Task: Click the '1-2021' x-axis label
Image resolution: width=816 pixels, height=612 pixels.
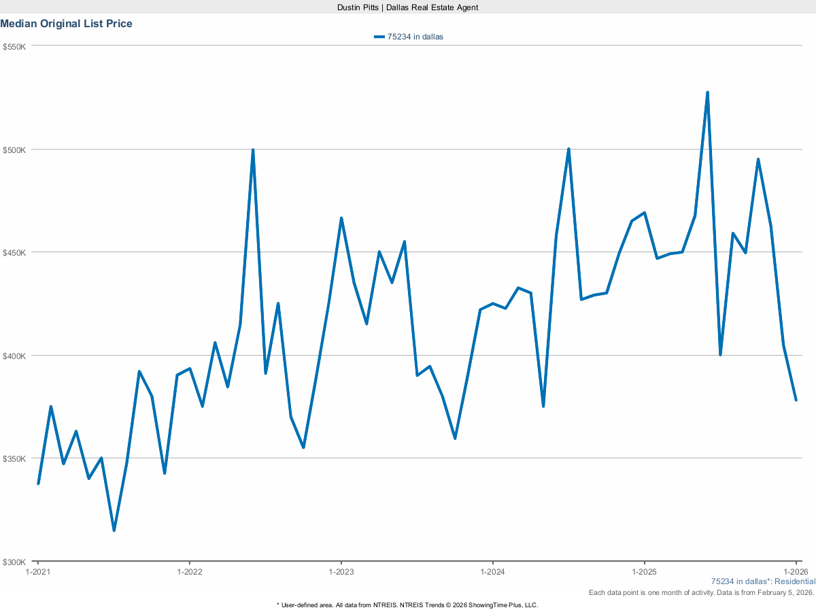Action: (37, 572)
